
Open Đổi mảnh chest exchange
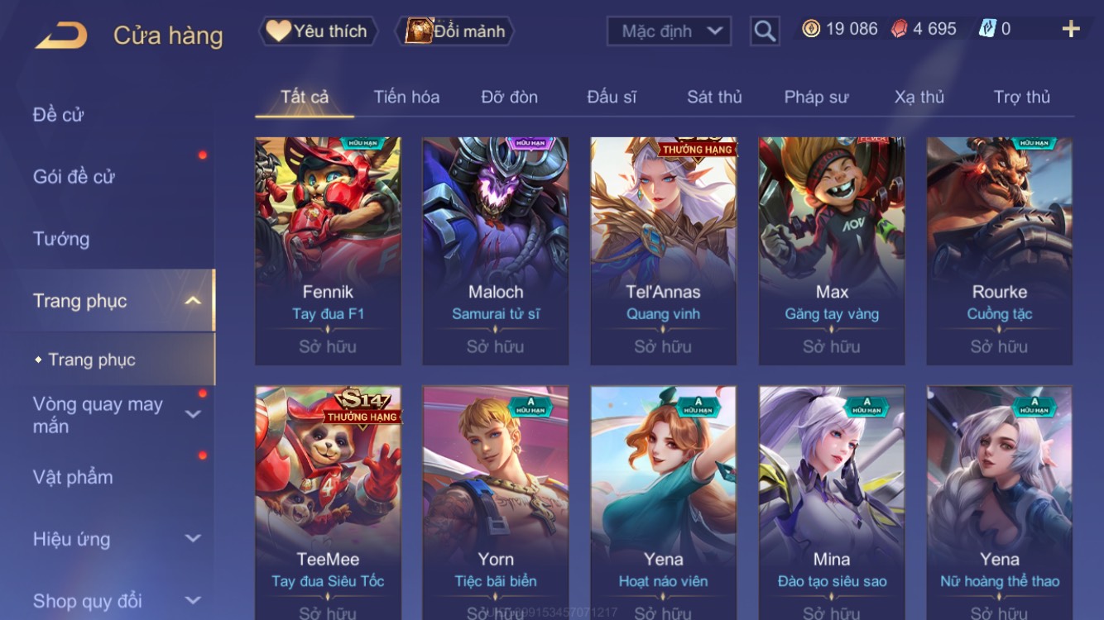coord(457,31)
